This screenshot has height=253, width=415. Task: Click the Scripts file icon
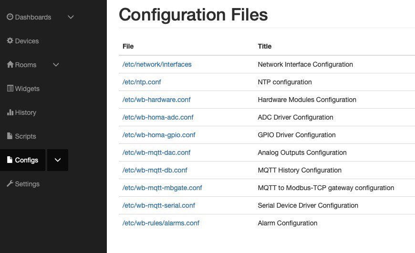click(10, 136)
